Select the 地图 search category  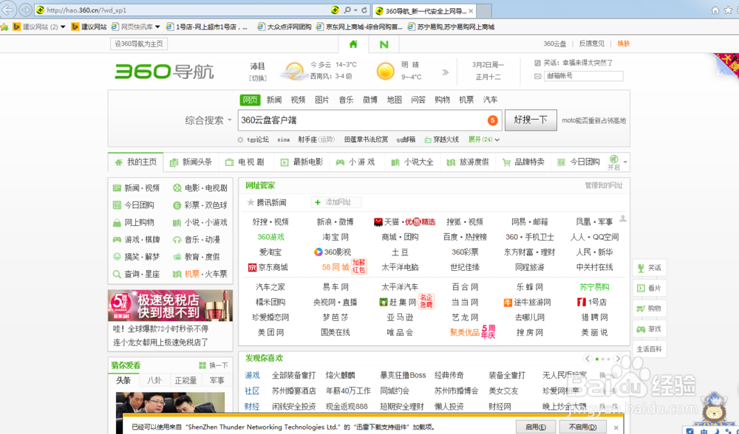pyautogui.click(x=394, y=100)
